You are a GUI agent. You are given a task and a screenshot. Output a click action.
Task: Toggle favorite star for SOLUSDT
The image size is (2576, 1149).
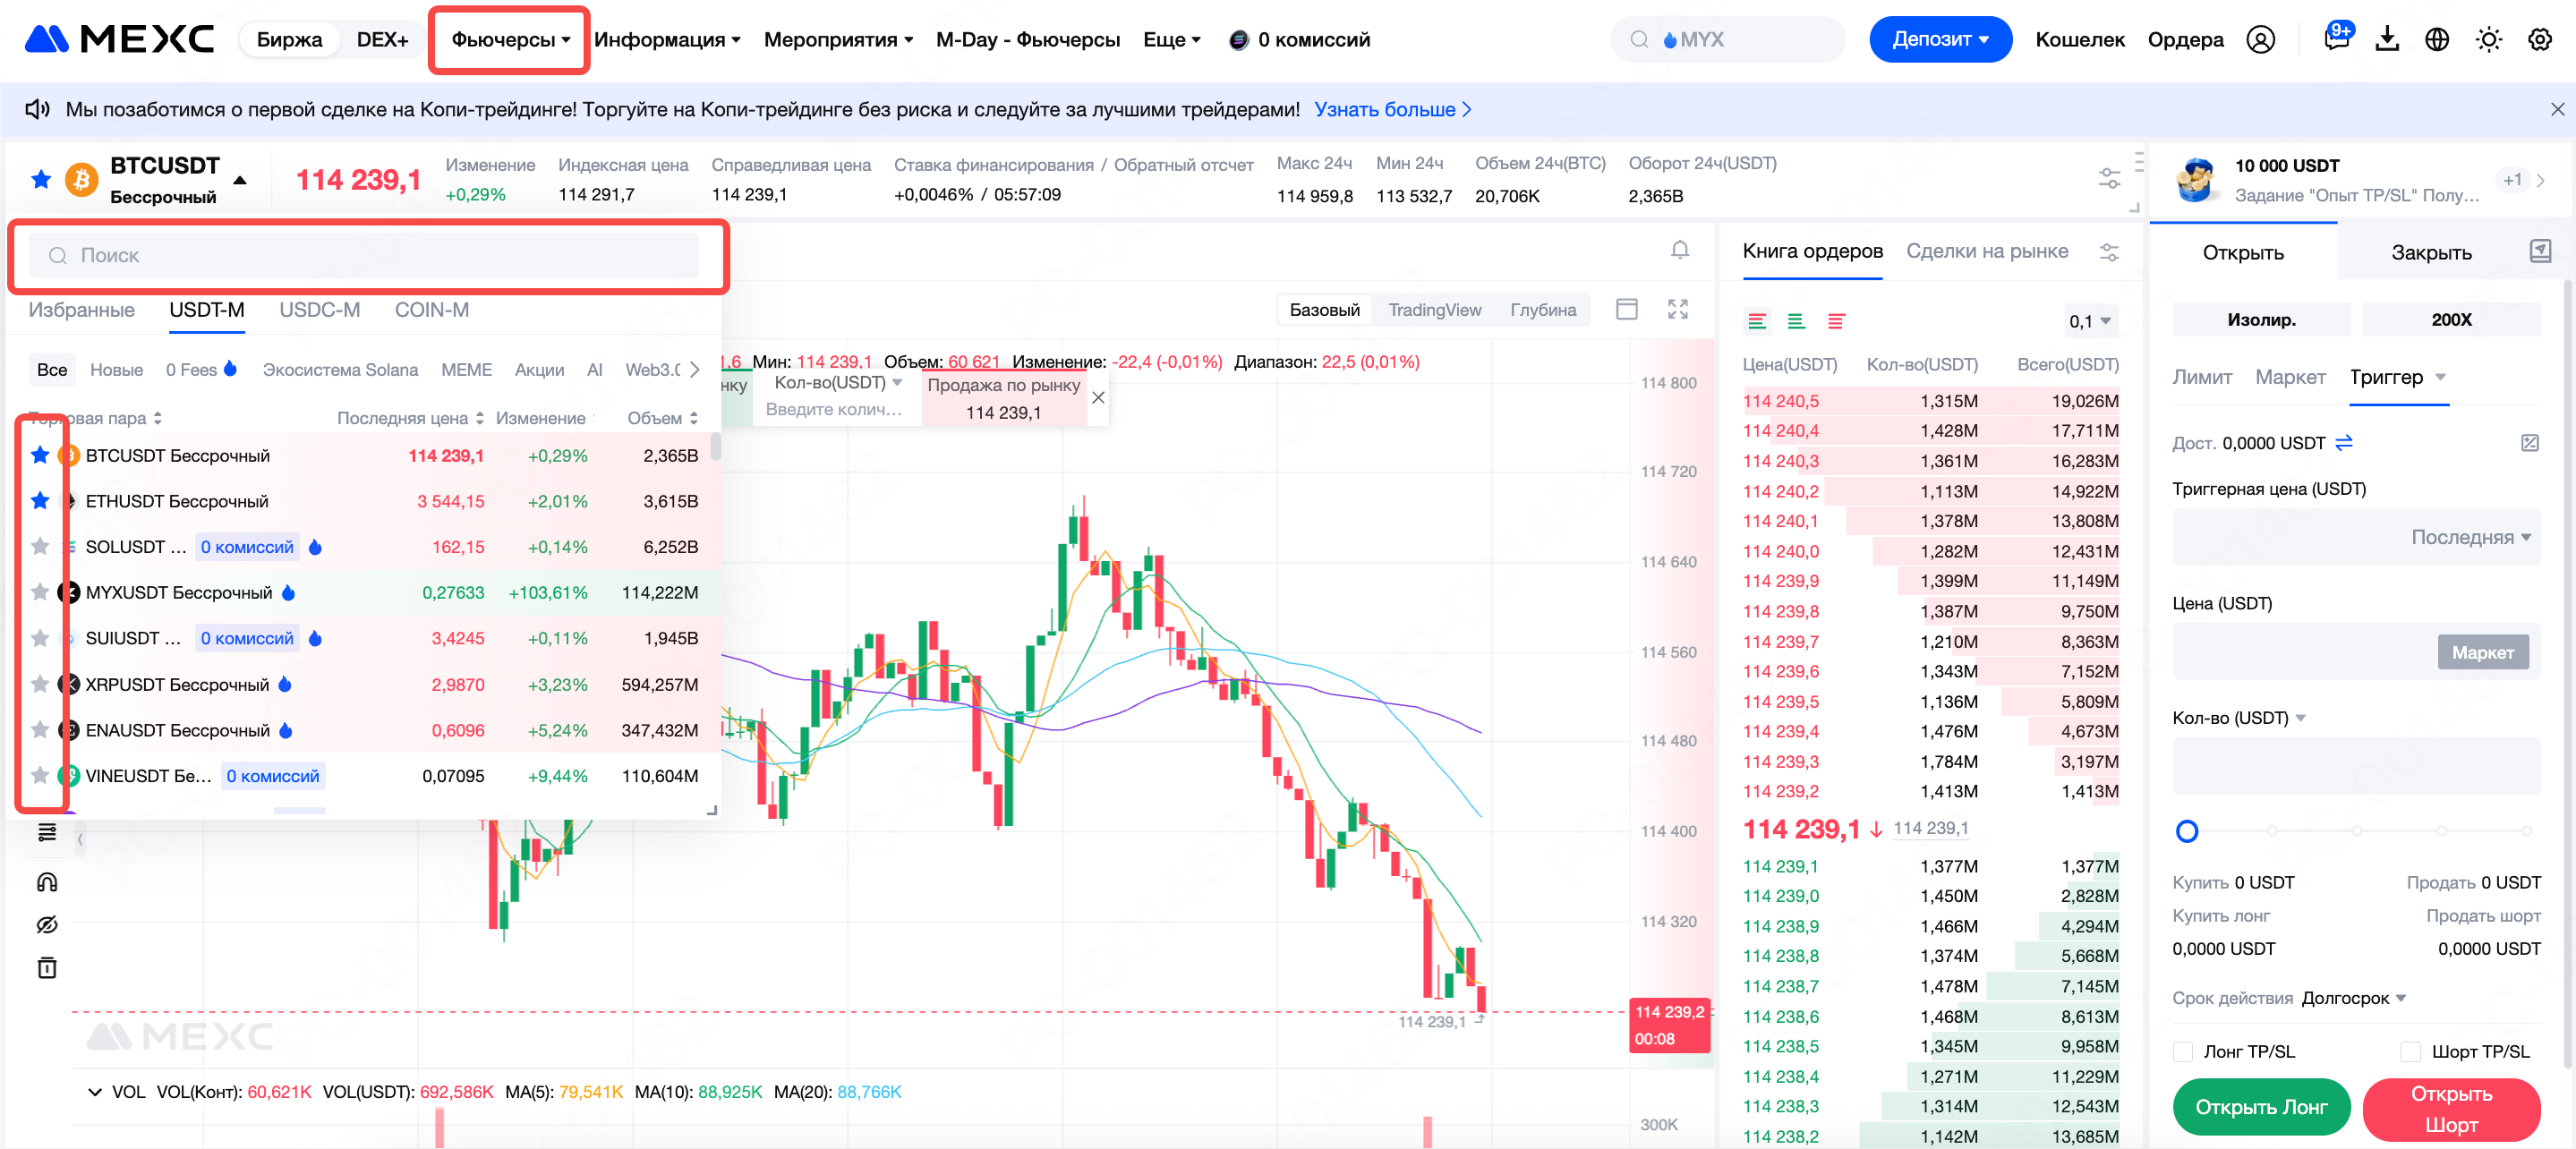coord(40,546)
